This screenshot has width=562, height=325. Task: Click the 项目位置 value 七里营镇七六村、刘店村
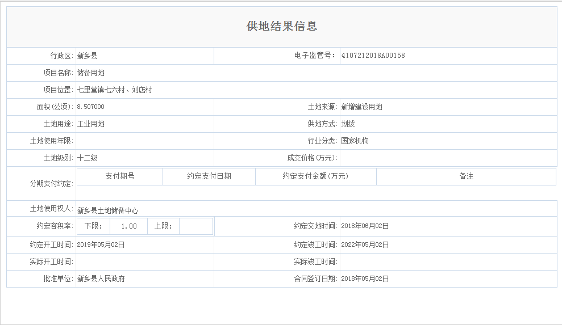click(x=114, y=90)
